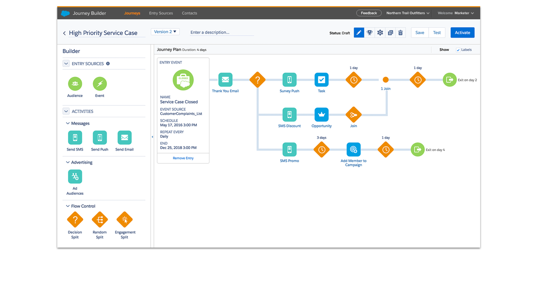Open the Add Member to Campaign node
Image resolution: width=537 pixels, height=286 pixels.
354,150
